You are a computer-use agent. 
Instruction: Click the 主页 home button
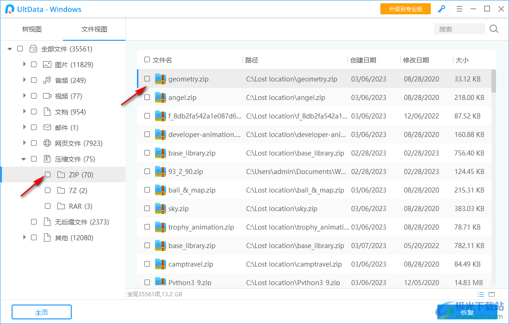(41, 312)
